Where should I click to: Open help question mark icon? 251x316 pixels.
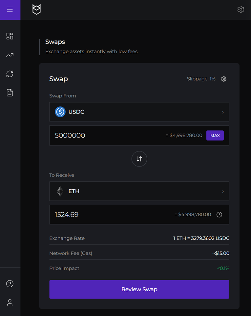point(10,284)
